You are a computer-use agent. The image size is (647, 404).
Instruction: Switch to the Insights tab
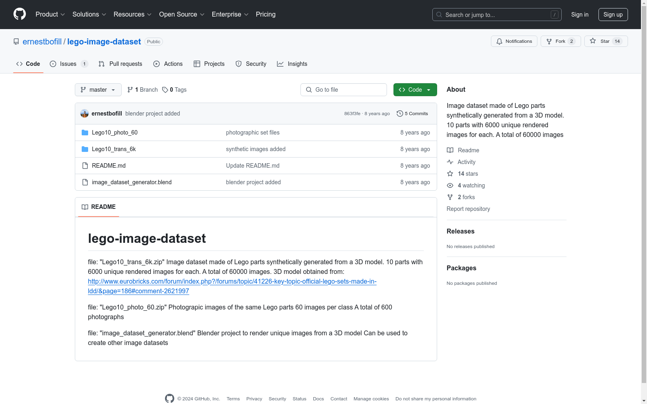(x=292, y=64)
